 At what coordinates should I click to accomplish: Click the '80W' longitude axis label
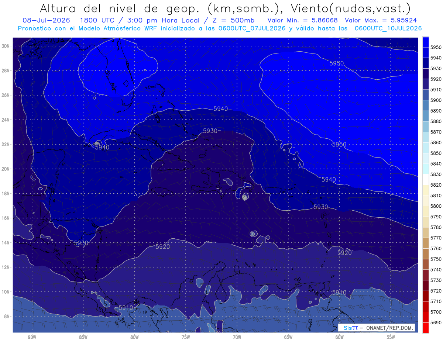134,337
